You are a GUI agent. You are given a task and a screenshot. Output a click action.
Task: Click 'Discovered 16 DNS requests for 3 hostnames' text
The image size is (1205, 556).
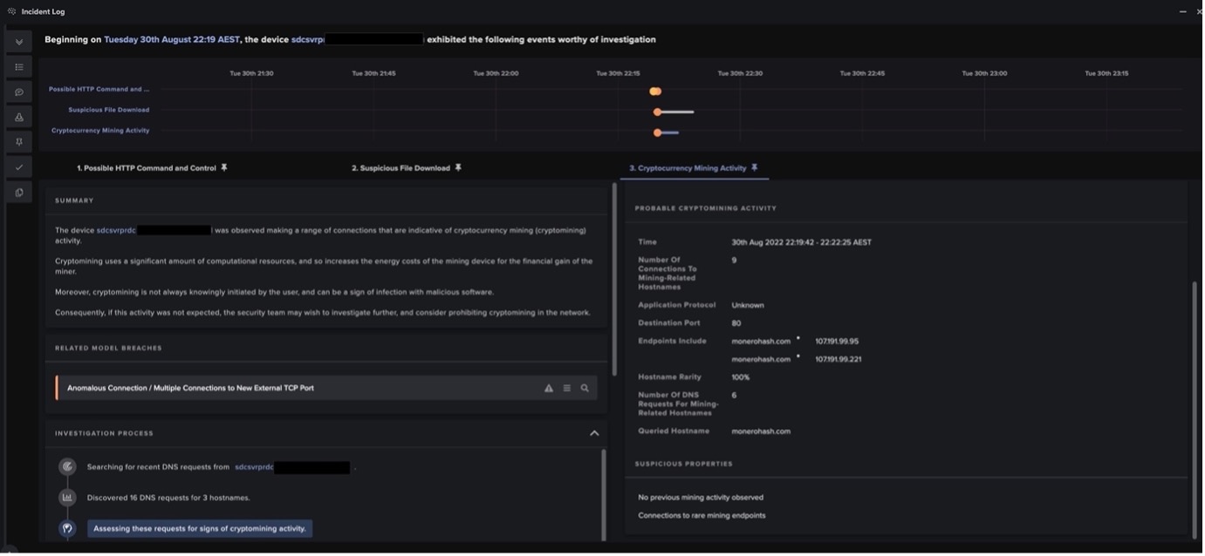click(x=168, y=498)
